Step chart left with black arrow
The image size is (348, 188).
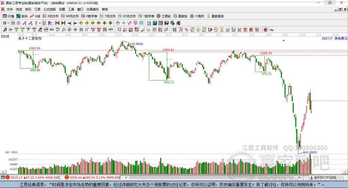(69, 23)
